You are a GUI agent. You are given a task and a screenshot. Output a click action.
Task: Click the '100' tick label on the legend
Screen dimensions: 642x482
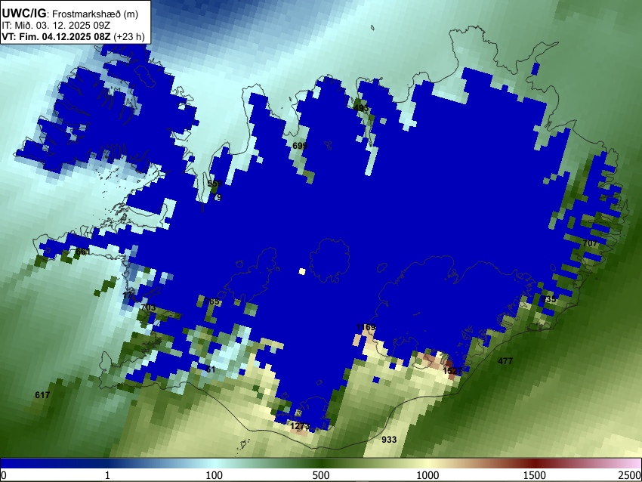coord(215,475)
